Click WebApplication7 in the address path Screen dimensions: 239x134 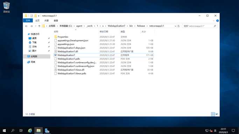116,26
